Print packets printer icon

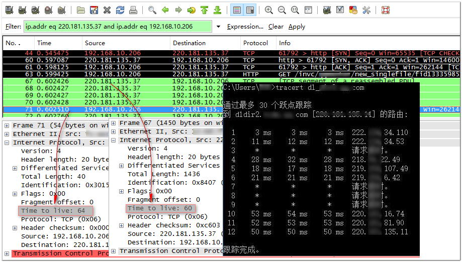133,11
